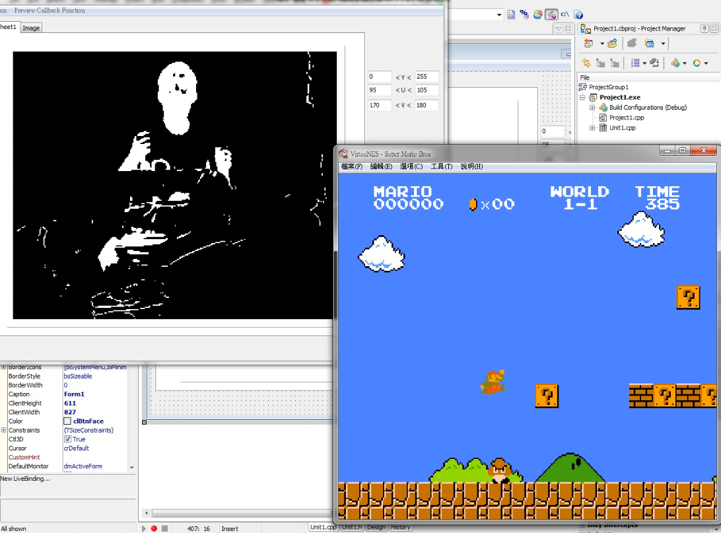The height and width of the screenshot is (533, 721).
Task: Expand the BorderIcons property
Action: pos(4,367)
